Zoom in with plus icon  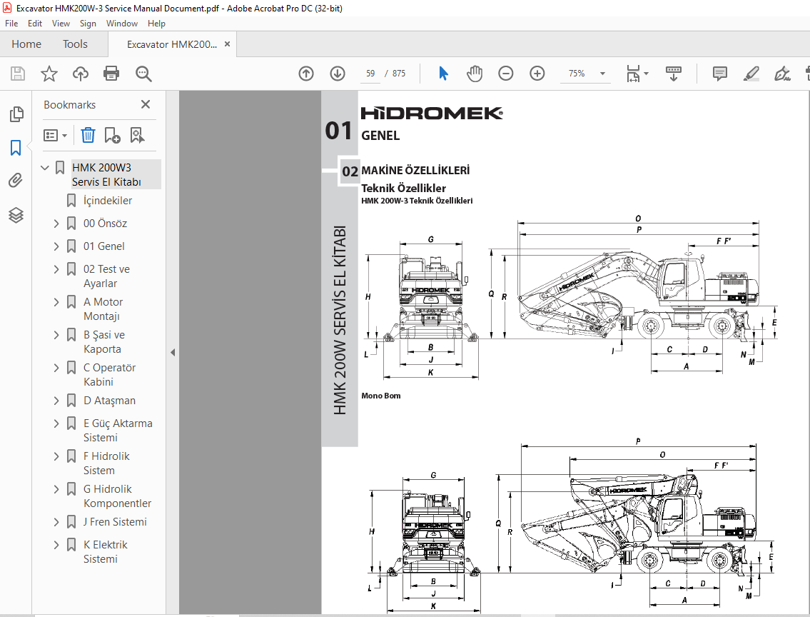(x=537, y=74)
